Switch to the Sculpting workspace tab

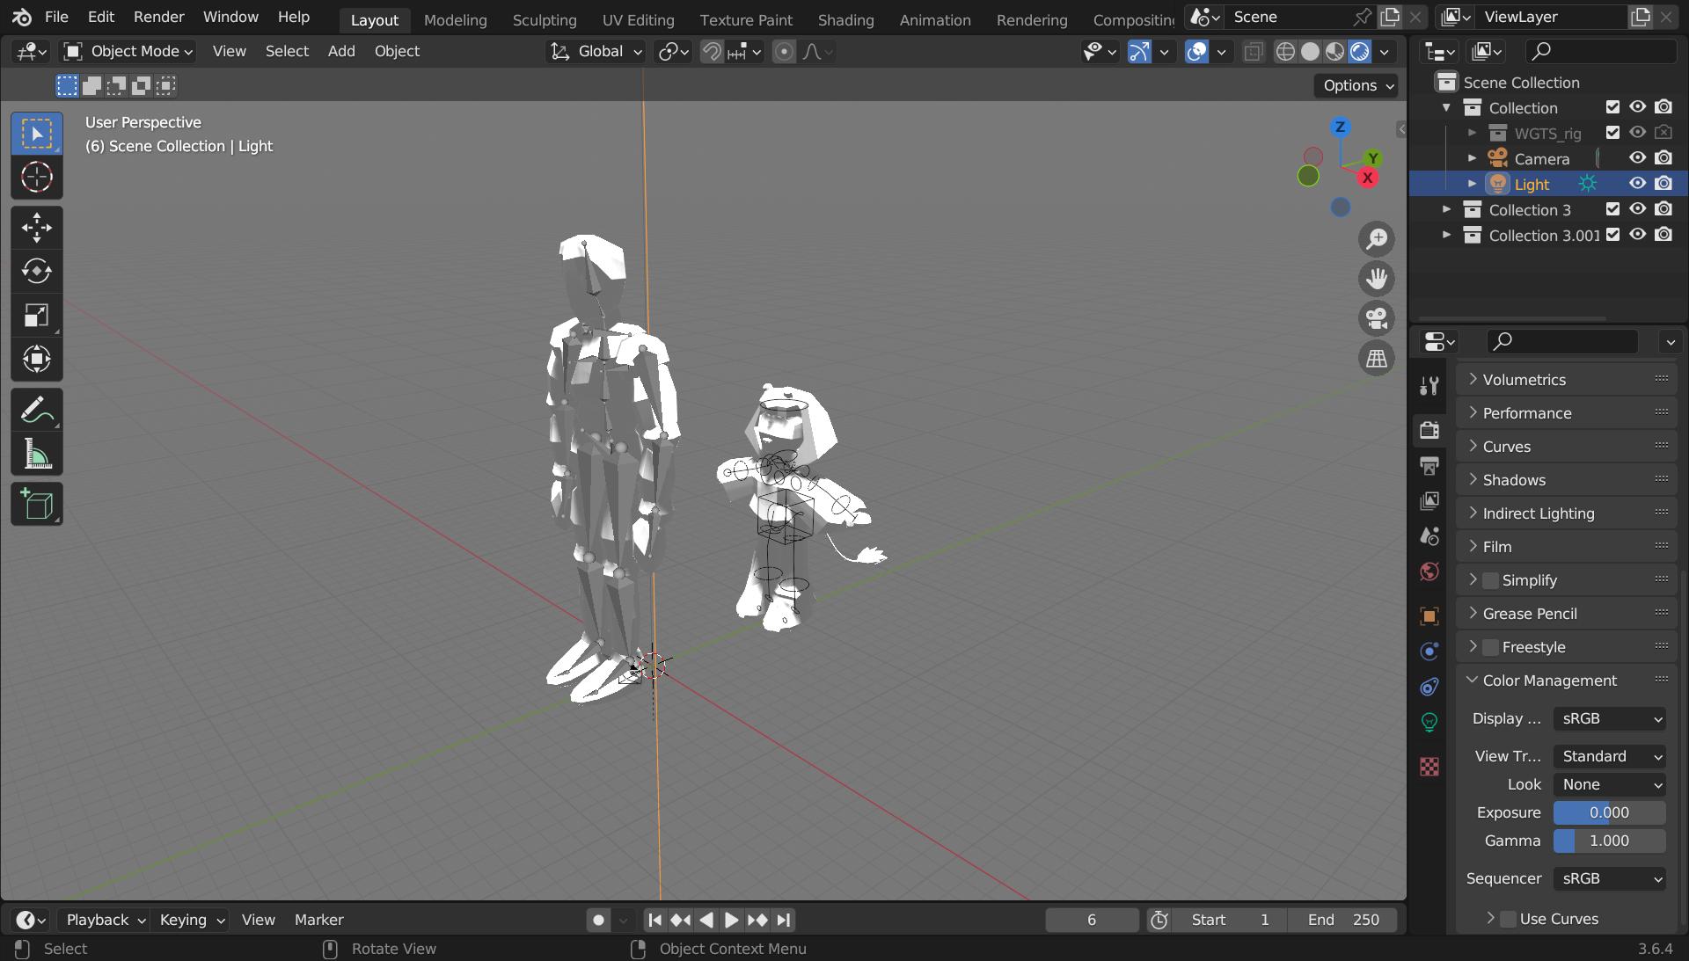click(545, 19)
